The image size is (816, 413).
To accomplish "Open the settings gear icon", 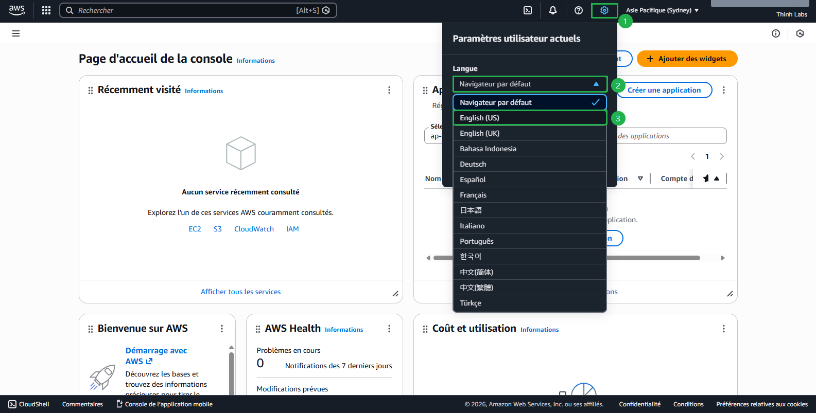I will [x=604, y=10].
